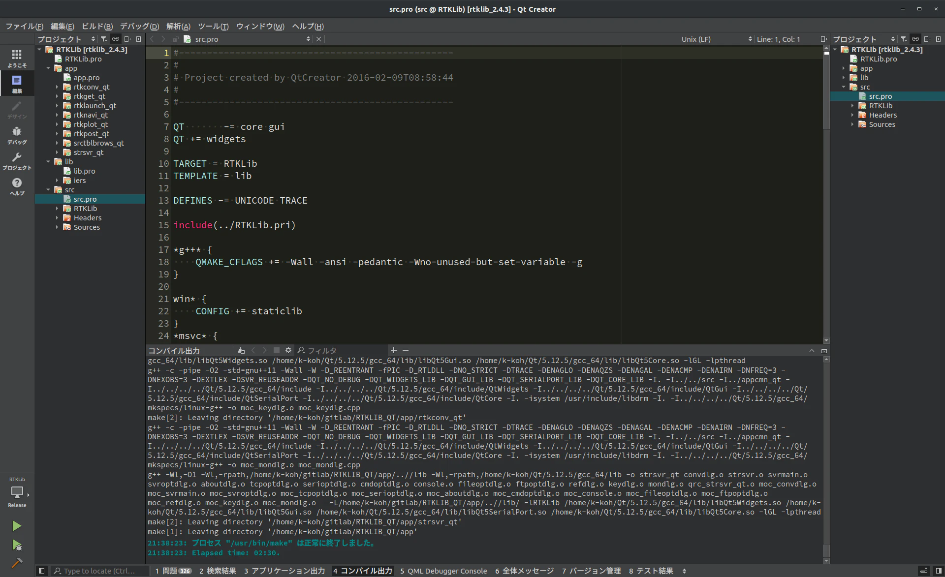This screenshot has height=577, width=945.
Task: Toggle the left sidebar visibility button
Action: pos(42,571)
